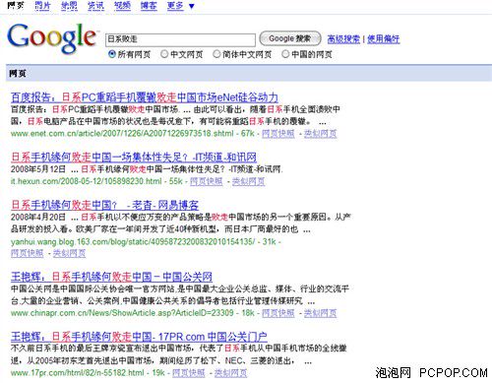Open 网页快照 for the 17pr.com result
The image size is (492, 383).
(x=189, y=373)
